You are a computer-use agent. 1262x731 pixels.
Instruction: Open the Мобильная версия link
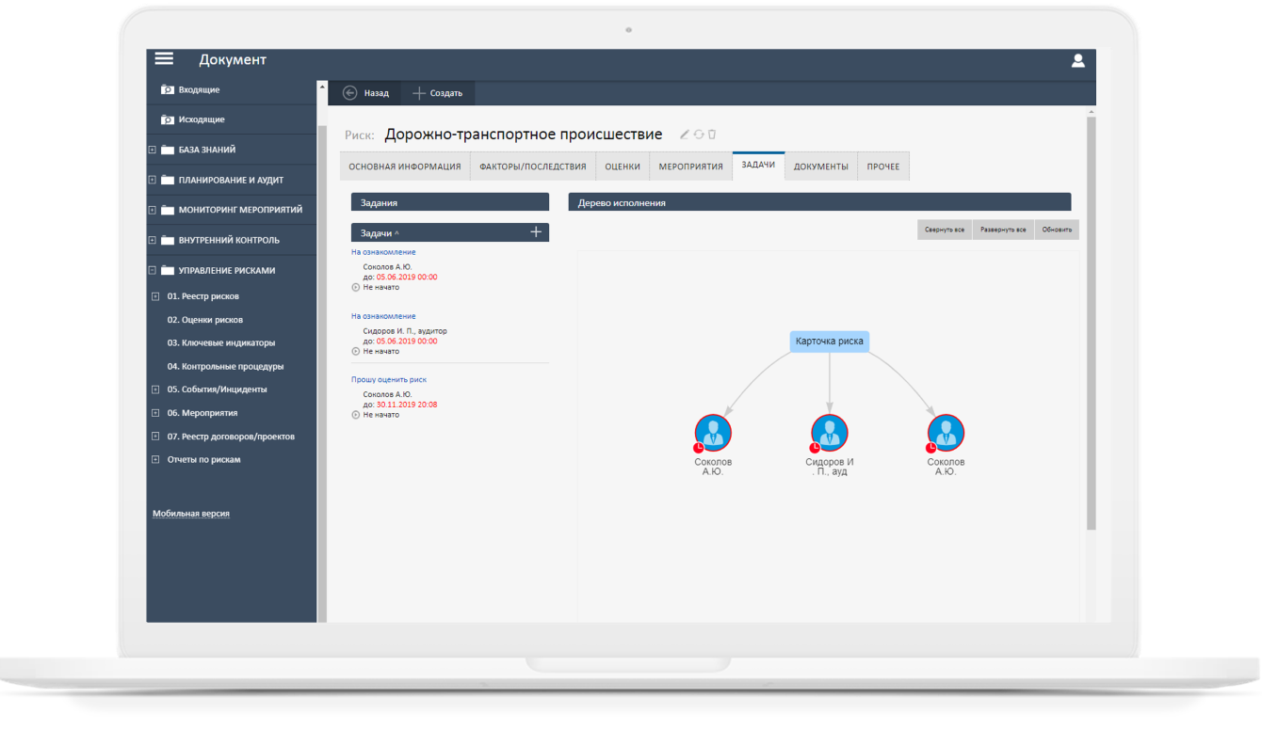tap(191, 514)
